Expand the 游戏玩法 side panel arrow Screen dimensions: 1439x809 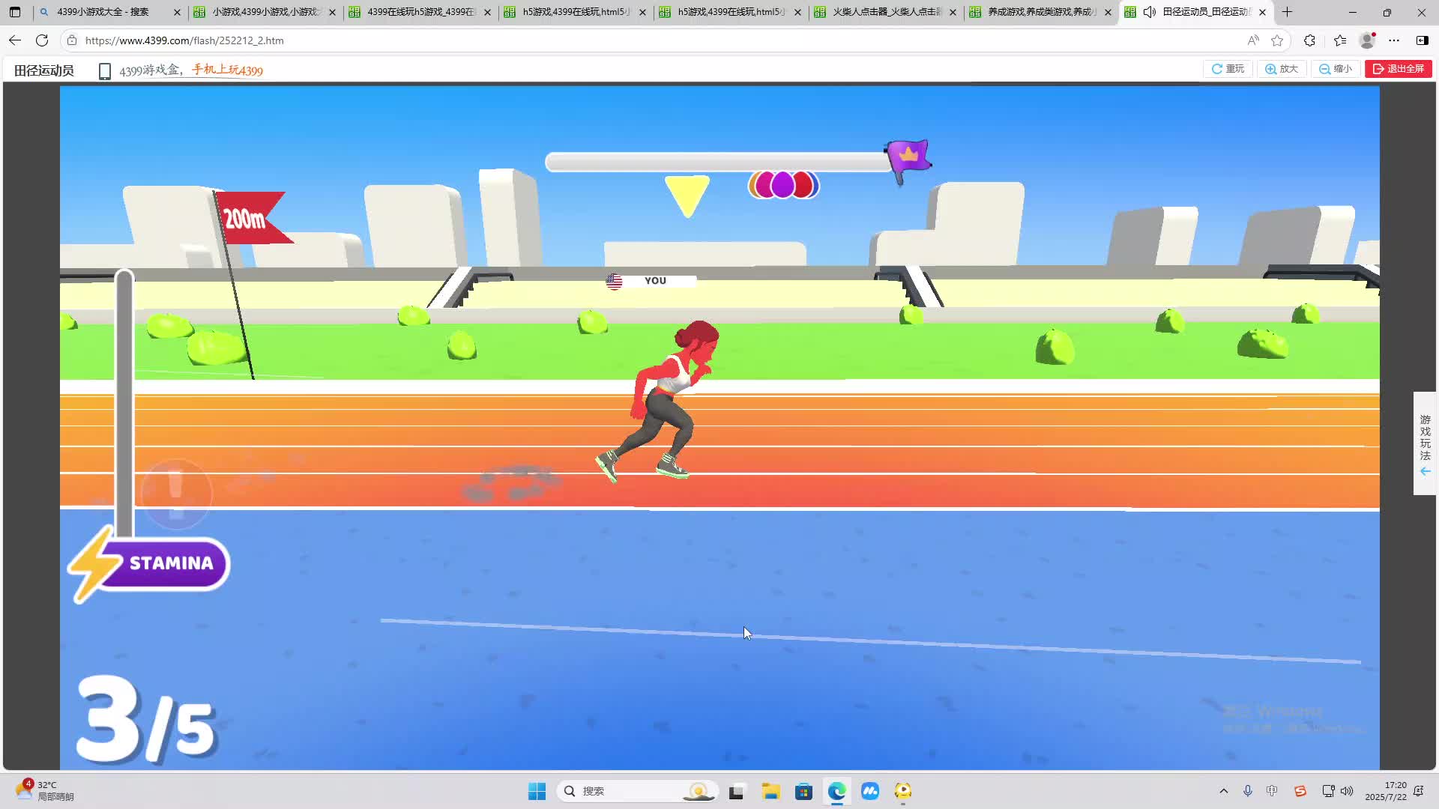[x=1425, y=471]
